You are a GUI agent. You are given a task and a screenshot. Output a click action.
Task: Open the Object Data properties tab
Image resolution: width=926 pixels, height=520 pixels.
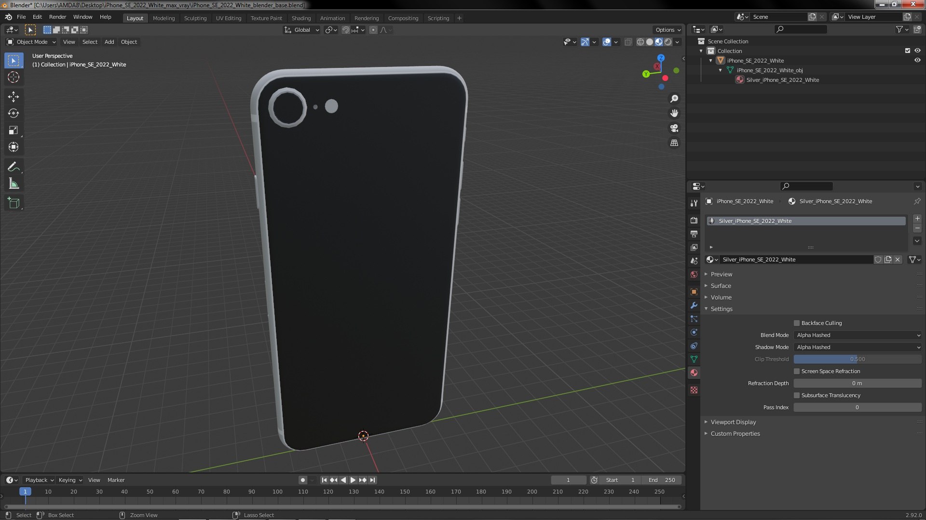click(694, 359)
